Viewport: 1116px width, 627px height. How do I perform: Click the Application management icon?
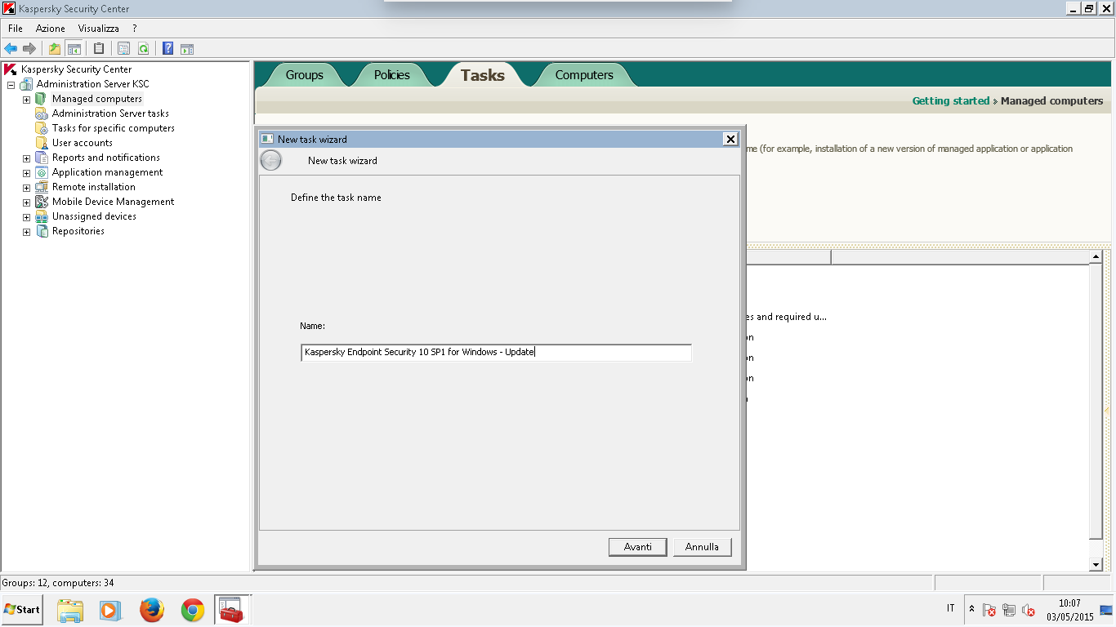coord(42,172)
